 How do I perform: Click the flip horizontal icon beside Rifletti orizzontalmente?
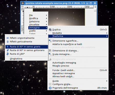point(8,38)
